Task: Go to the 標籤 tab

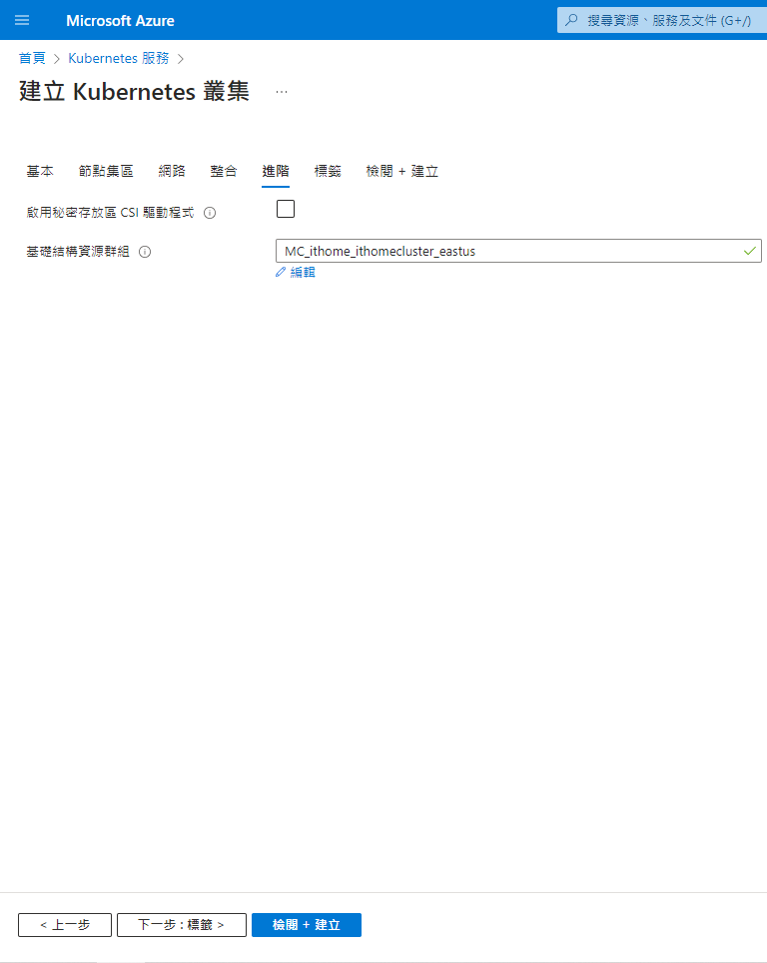Action: click(x=328, y=172)
